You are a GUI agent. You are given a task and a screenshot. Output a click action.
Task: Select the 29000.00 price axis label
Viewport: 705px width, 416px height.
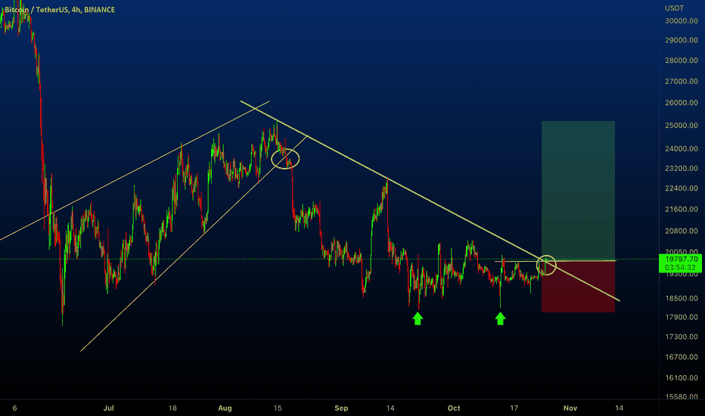click(681, 40)
